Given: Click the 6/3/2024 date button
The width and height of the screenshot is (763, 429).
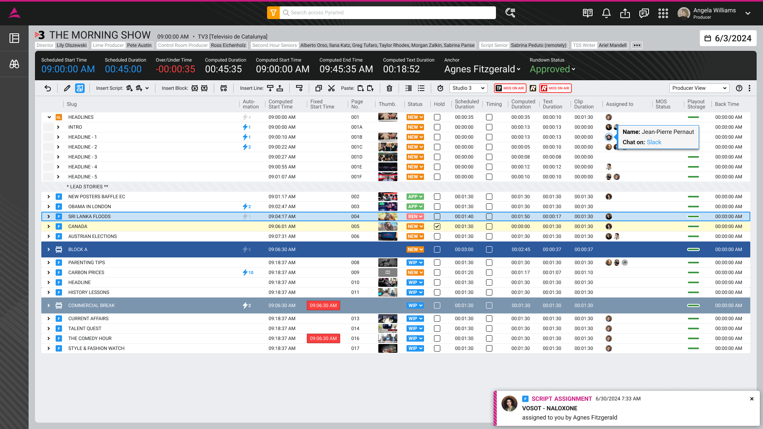Looking at the screenshot, I should click(728, 39).
